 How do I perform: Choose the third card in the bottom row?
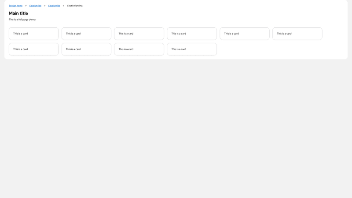(139, 49)
